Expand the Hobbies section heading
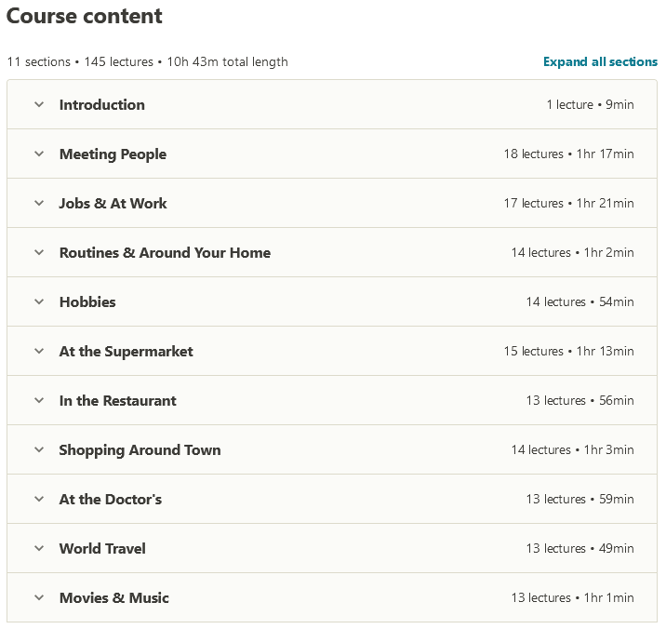 point(87,302)
